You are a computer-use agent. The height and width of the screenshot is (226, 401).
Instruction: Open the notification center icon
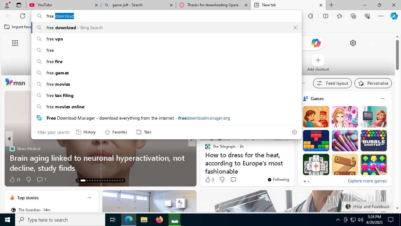[391, 220]
